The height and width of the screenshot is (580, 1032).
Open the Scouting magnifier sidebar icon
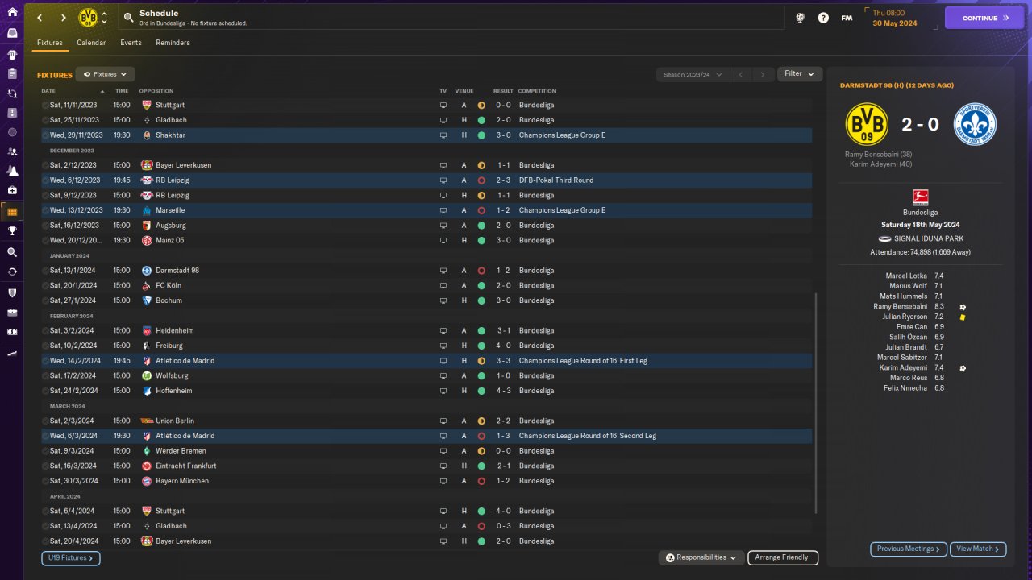click(x=12, y=252)
